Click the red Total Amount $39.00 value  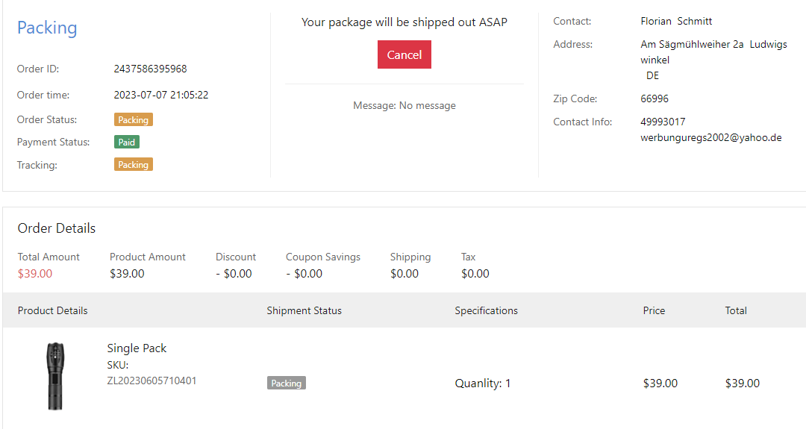tap(35, 273)
